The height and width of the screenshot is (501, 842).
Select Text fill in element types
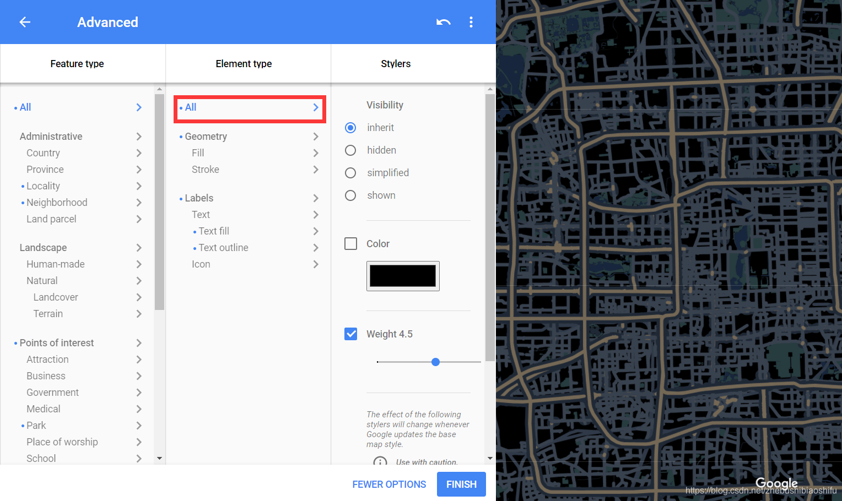pos(214,231)
